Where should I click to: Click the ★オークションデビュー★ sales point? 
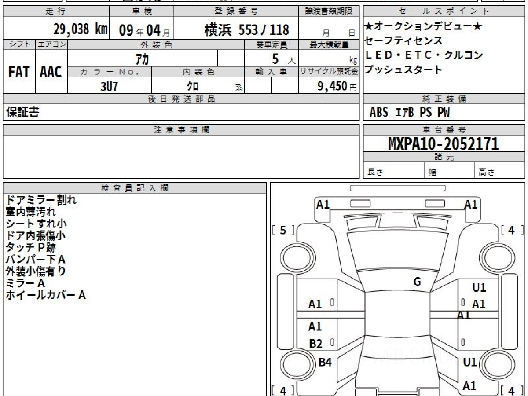pyautogui.click(x=423, y=27)
